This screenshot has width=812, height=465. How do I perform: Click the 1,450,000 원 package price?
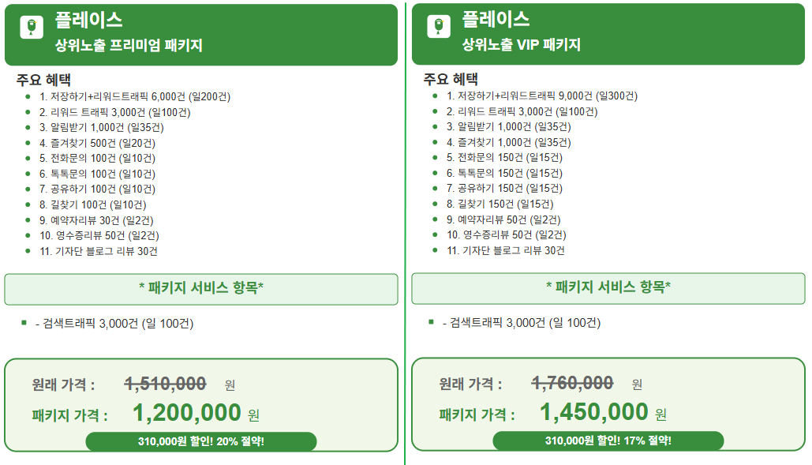coord(603,413)
